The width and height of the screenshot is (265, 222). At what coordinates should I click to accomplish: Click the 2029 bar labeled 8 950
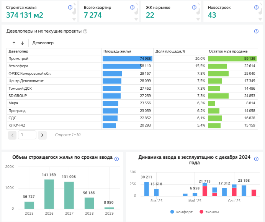[109, 208]
